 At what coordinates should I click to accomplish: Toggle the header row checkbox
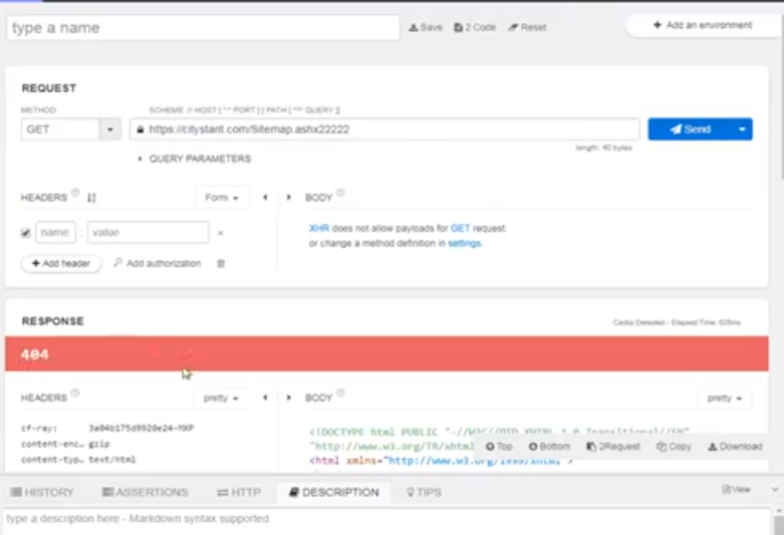[x=26, y=233]
